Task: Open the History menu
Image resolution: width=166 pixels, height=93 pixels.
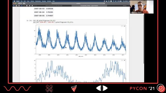Action: (x=32, y=1)
